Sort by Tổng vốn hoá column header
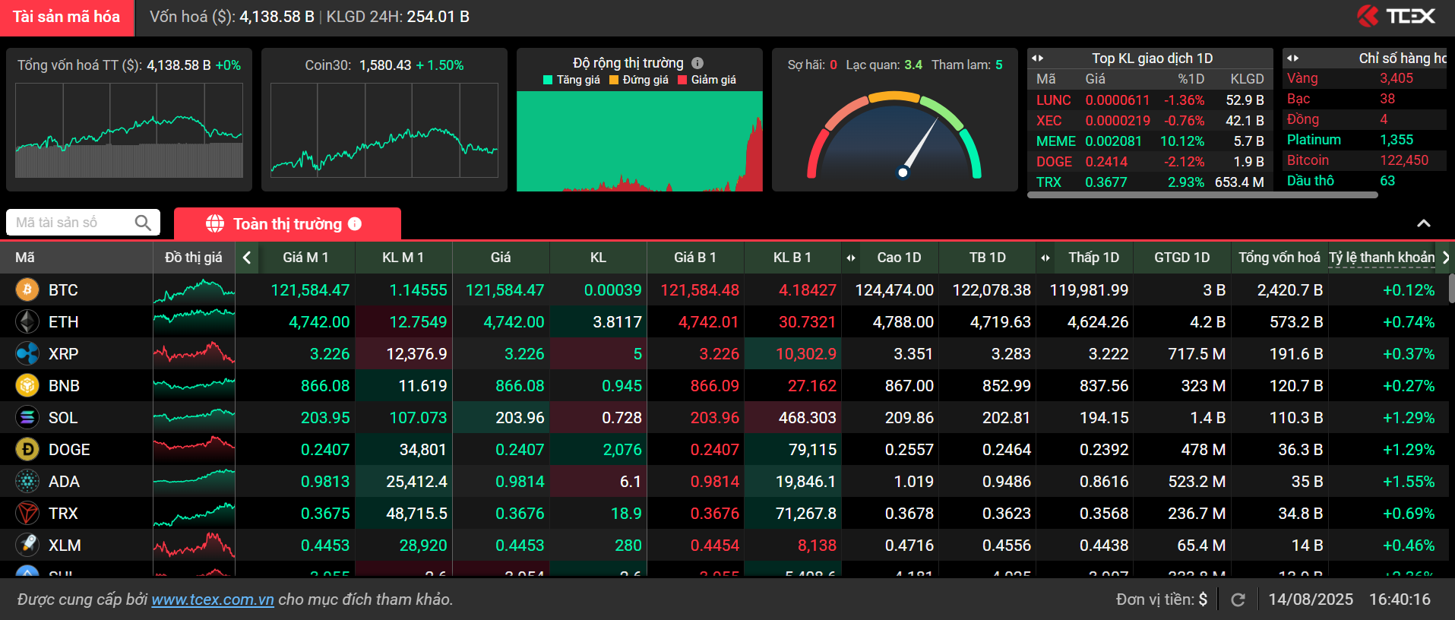 [x=1279, y=258]
